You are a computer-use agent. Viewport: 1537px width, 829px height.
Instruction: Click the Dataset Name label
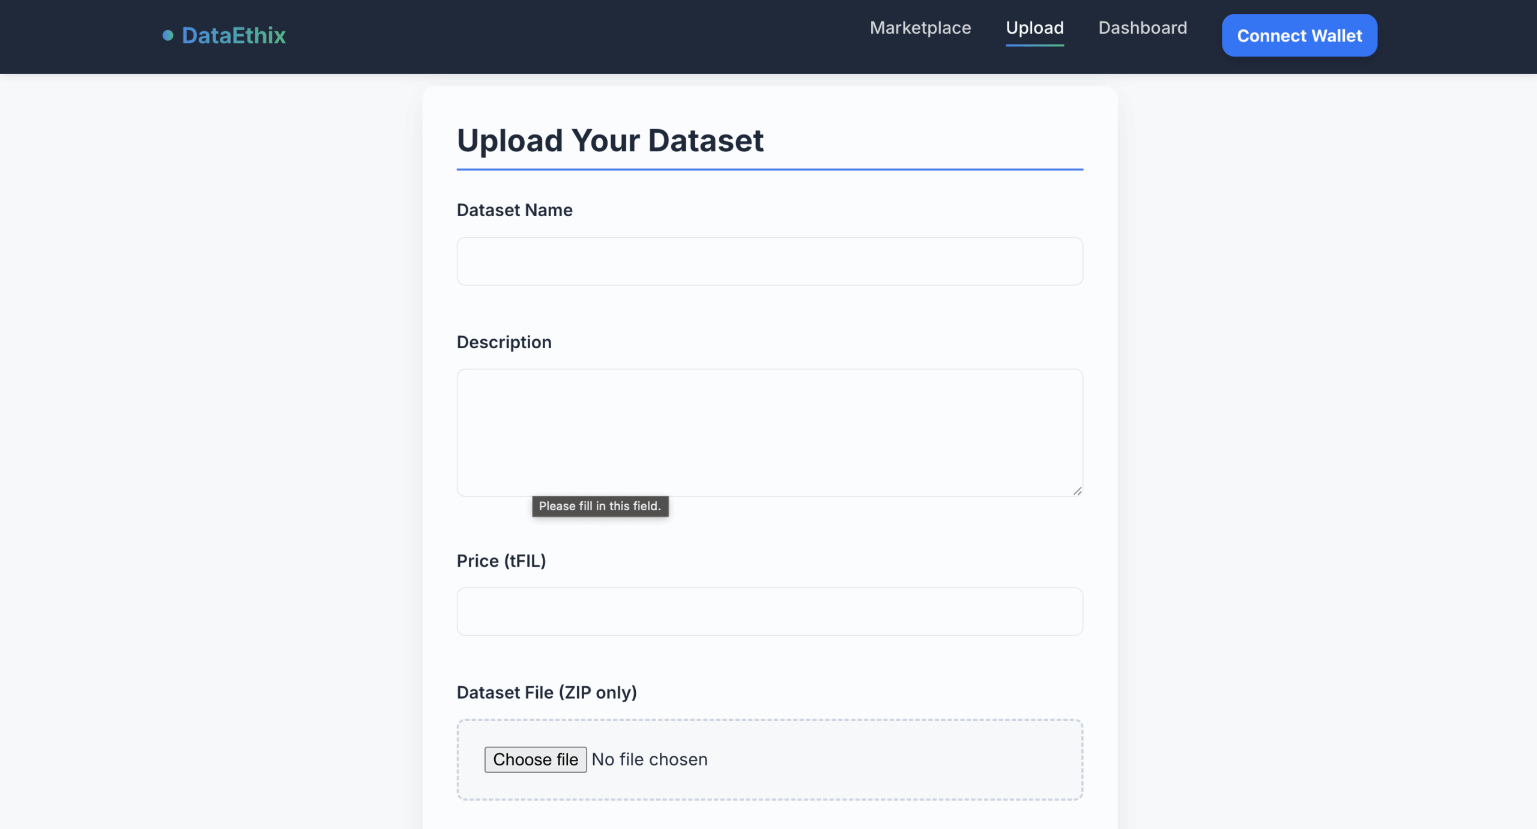514,210
